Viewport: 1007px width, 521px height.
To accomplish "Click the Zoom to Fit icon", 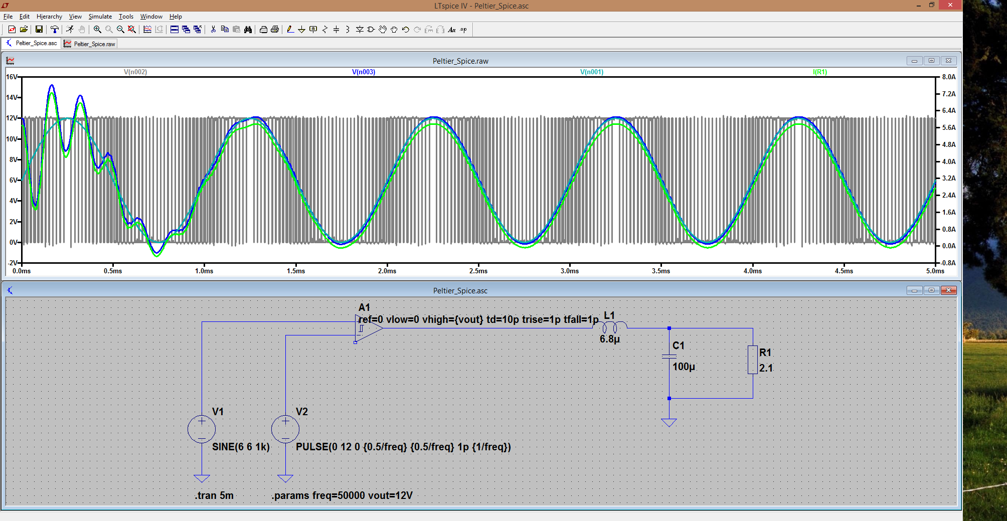I will click(132, 30).
